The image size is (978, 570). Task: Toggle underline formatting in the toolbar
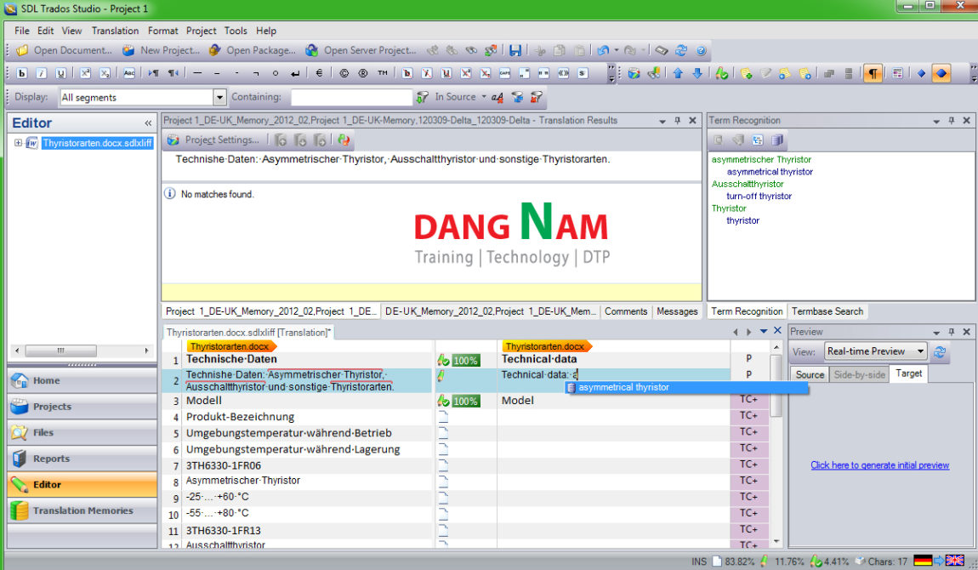pos(60,73)
